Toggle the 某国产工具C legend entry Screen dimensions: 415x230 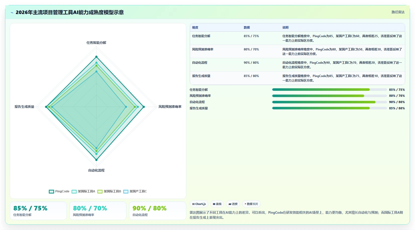pyautogui.click(x=135, y=191)
